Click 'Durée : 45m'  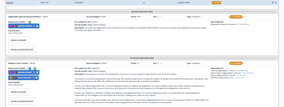[x=136, y=17]
